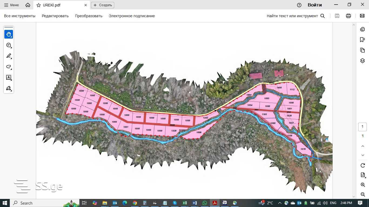
Task: Open Все инструменты menu
Action: [20, 16]
